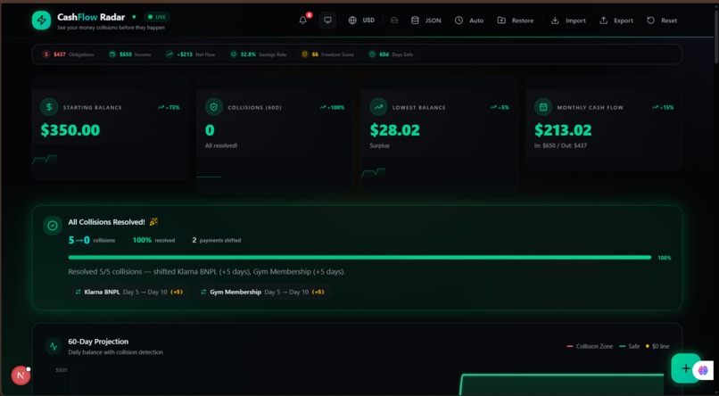Click the +$213 Net Flow chip
The image size is (719, 396).
(x=190, y=54)
